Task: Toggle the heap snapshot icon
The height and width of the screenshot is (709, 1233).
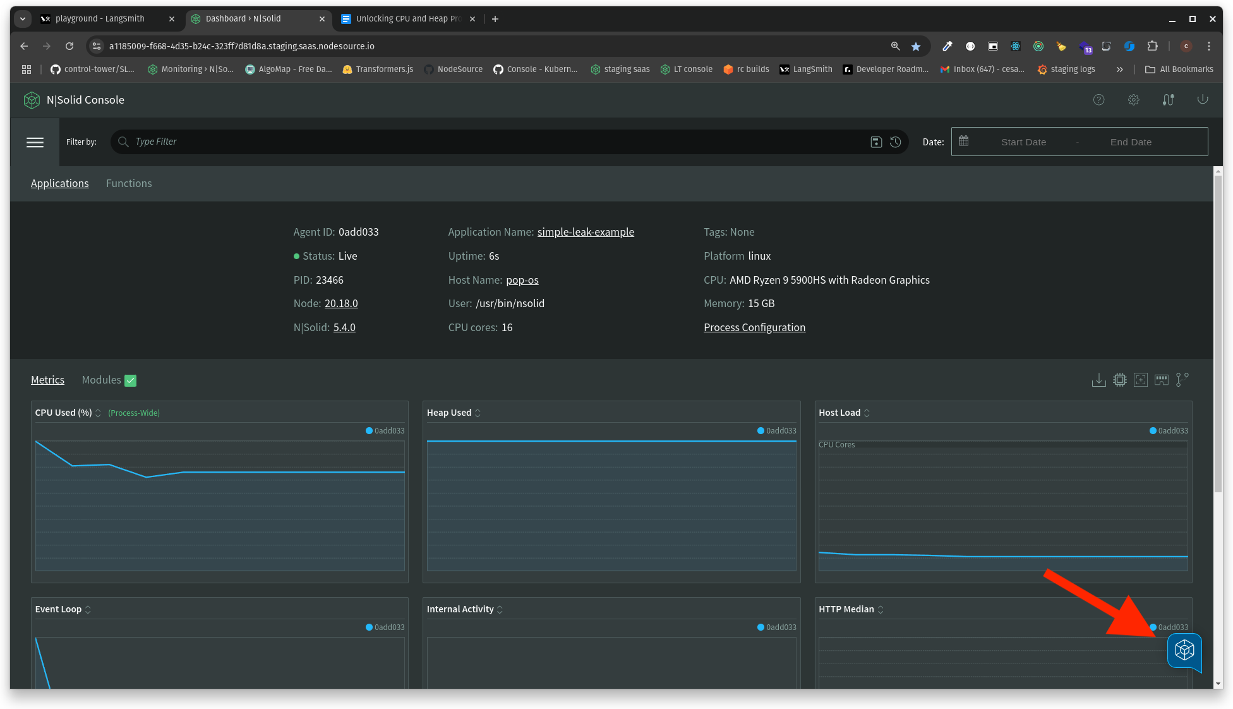Action: coord(1161,380)
